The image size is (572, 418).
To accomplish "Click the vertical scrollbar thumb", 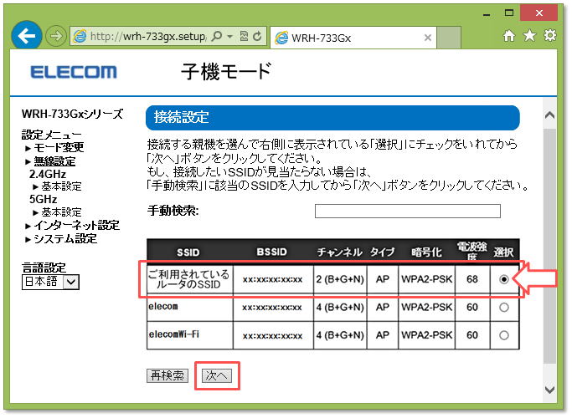I will coord(549,246).
